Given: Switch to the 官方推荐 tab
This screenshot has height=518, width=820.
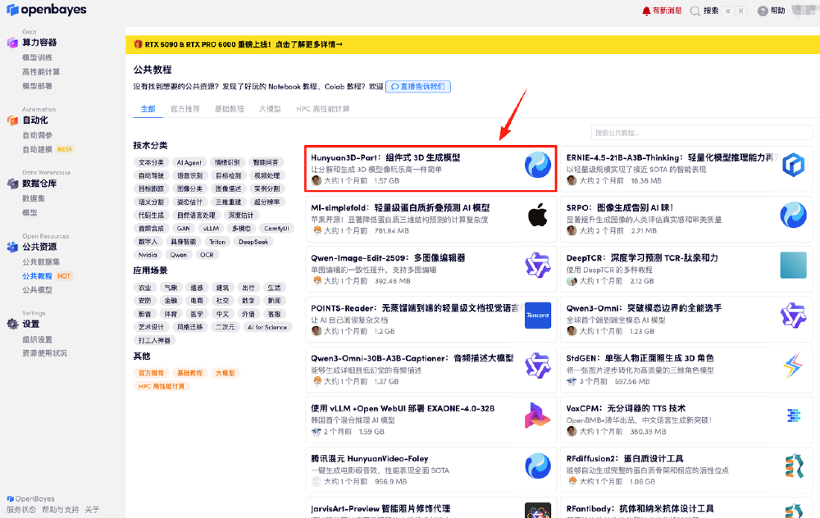Looking at the screenshot, I should point(184,108).
